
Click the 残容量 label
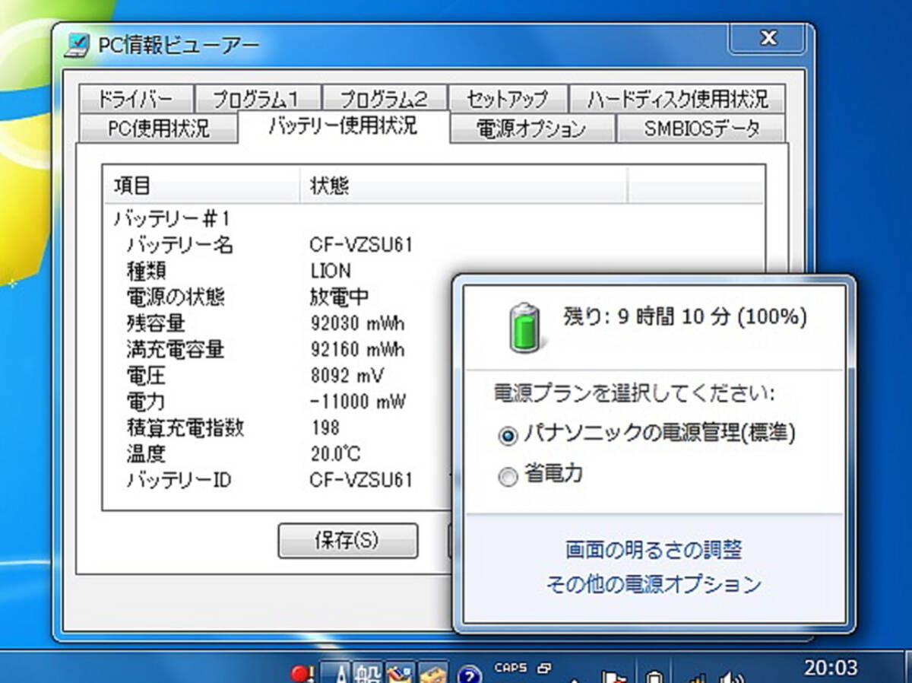156,322
